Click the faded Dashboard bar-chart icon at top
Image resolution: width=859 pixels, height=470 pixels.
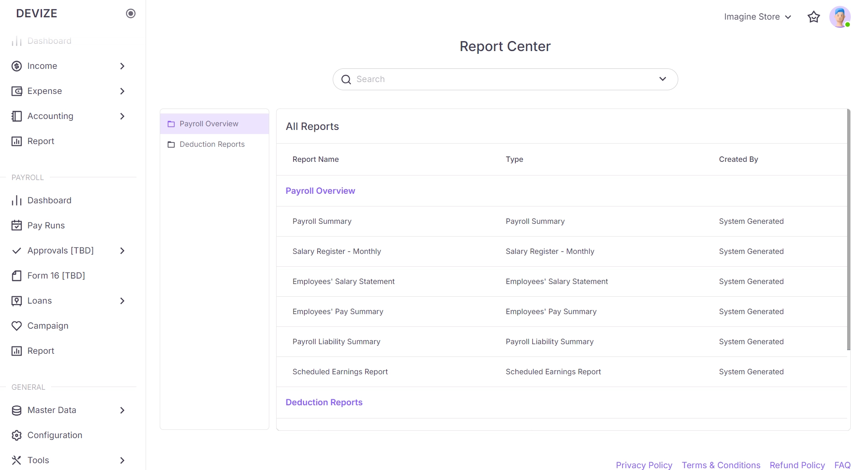click(17, 41)
